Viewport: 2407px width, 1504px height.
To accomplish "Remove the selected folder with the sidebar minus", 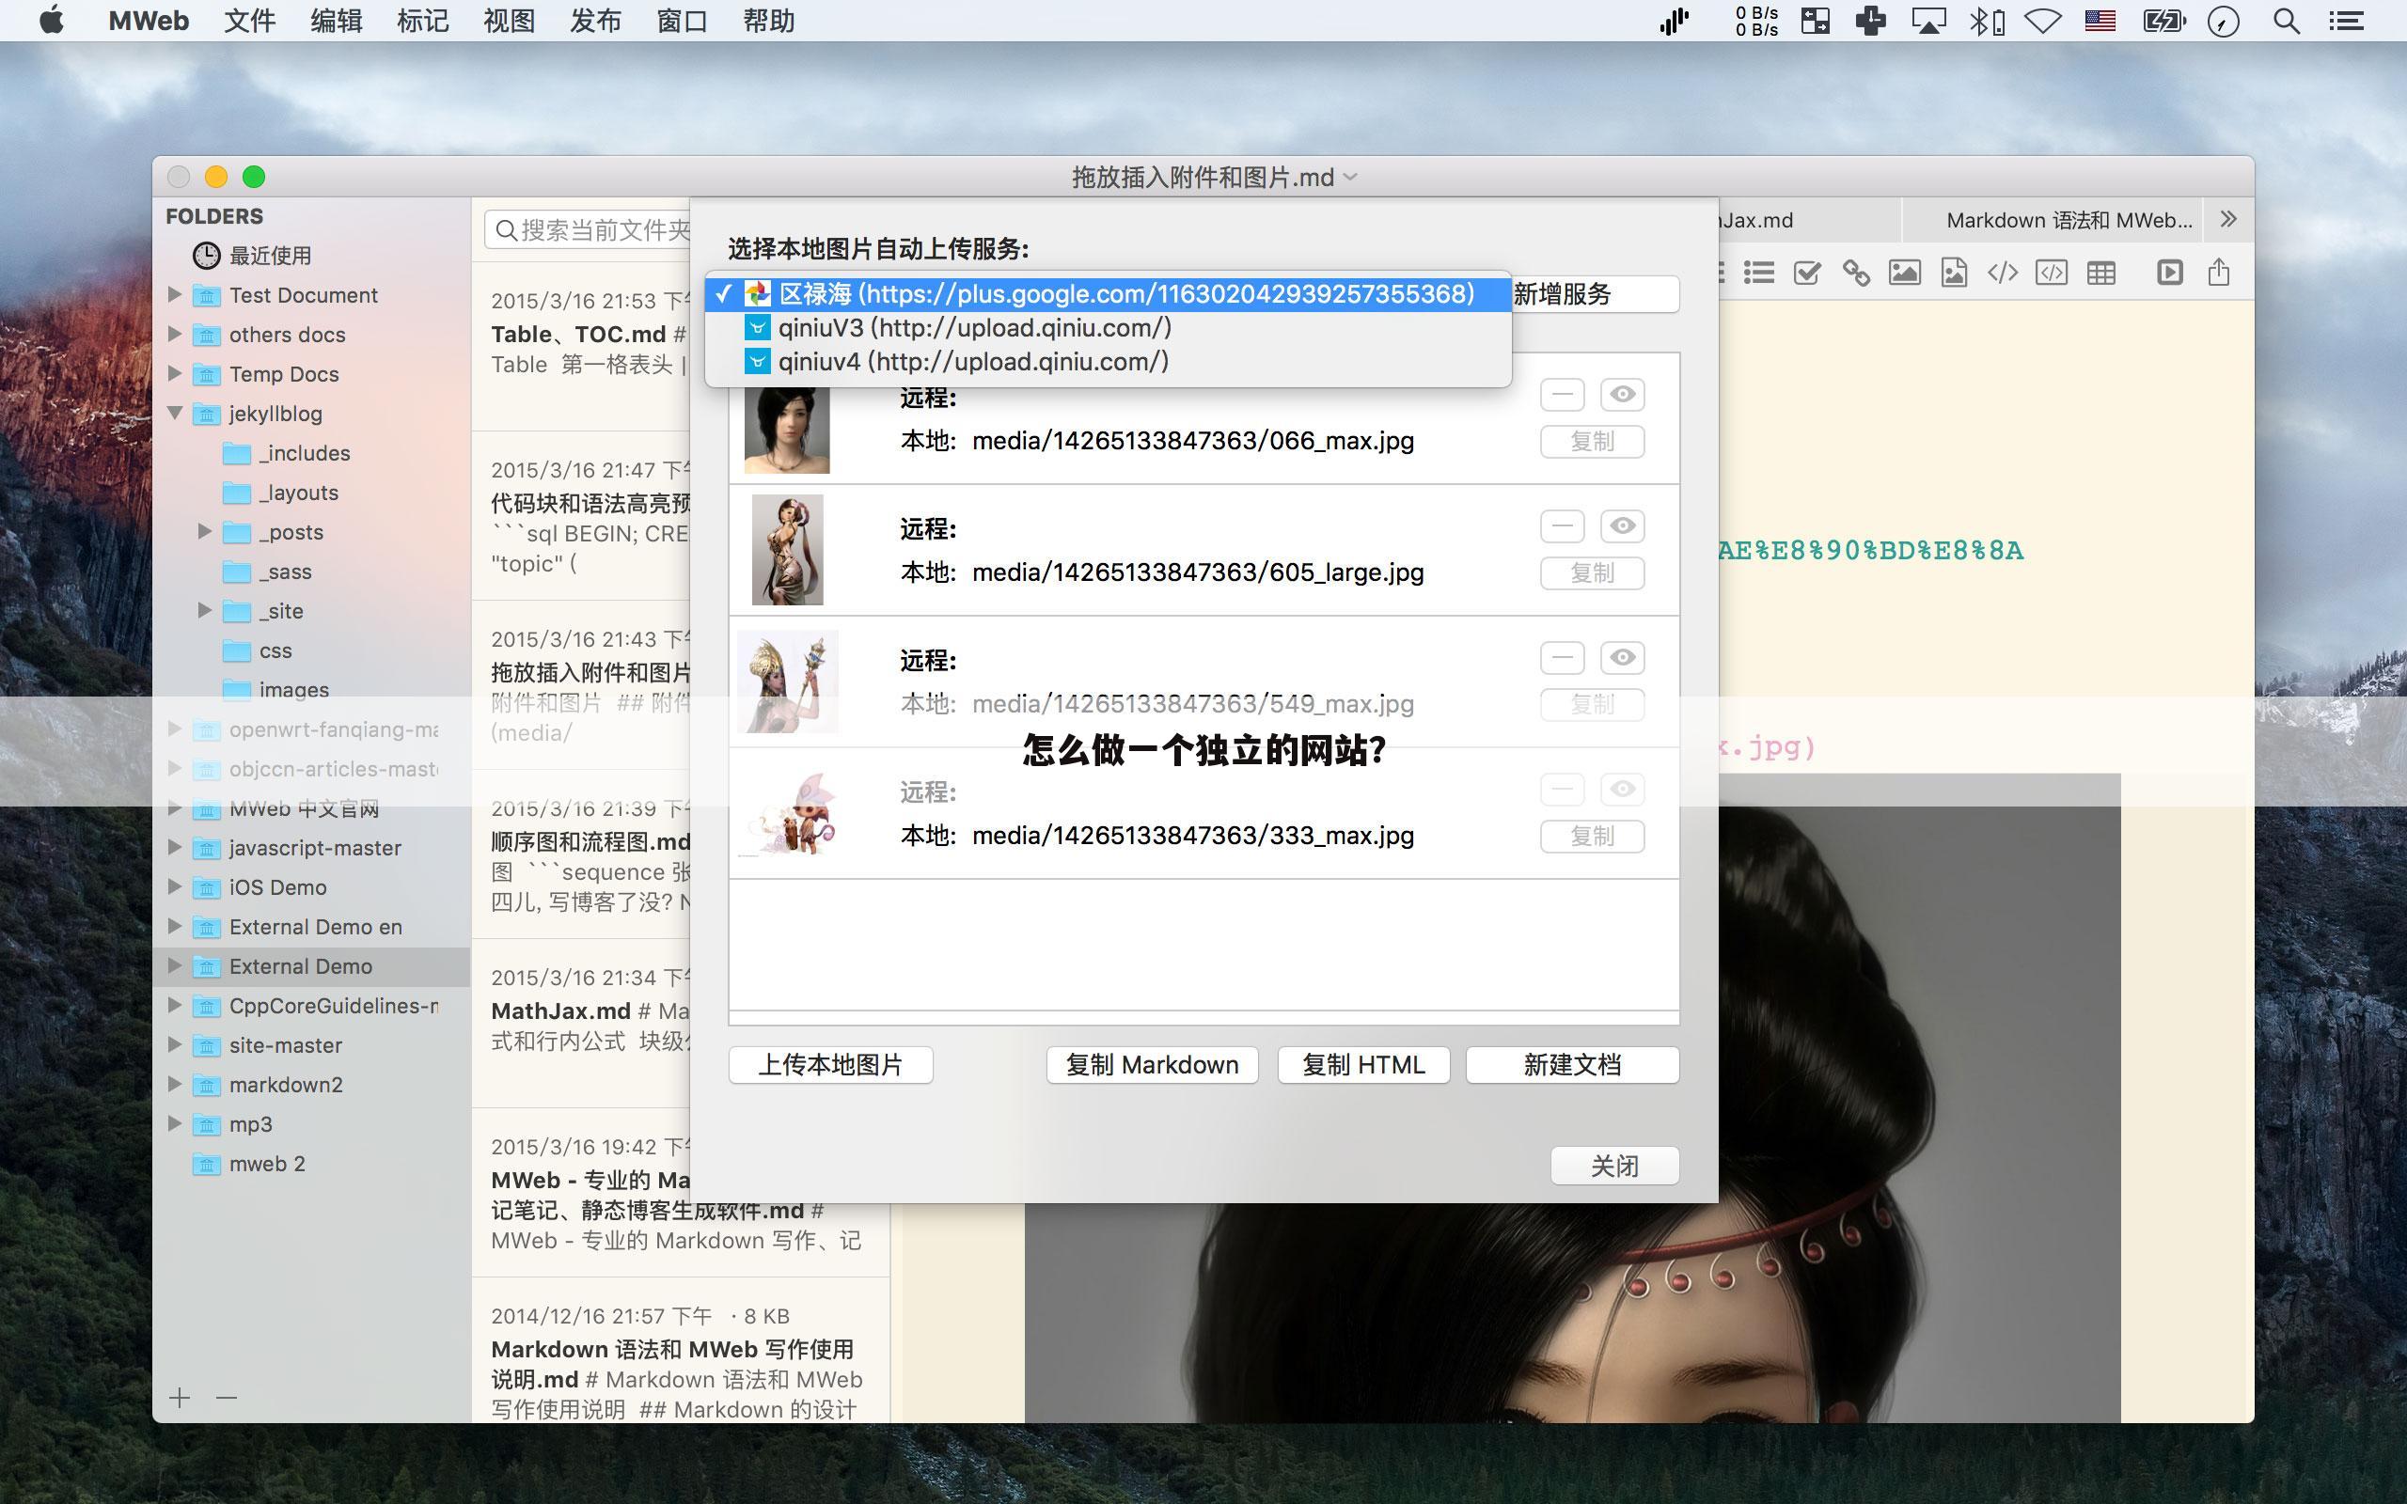I will 227,1398.
